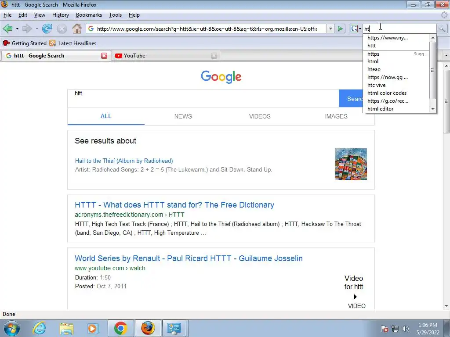Select the html color codes suggestion
Viewport: 450px width, 337px height.
(396, 93)
